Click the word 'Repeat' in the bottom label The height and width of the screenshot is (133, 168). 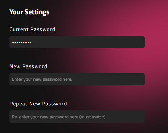tap(18, 104)
